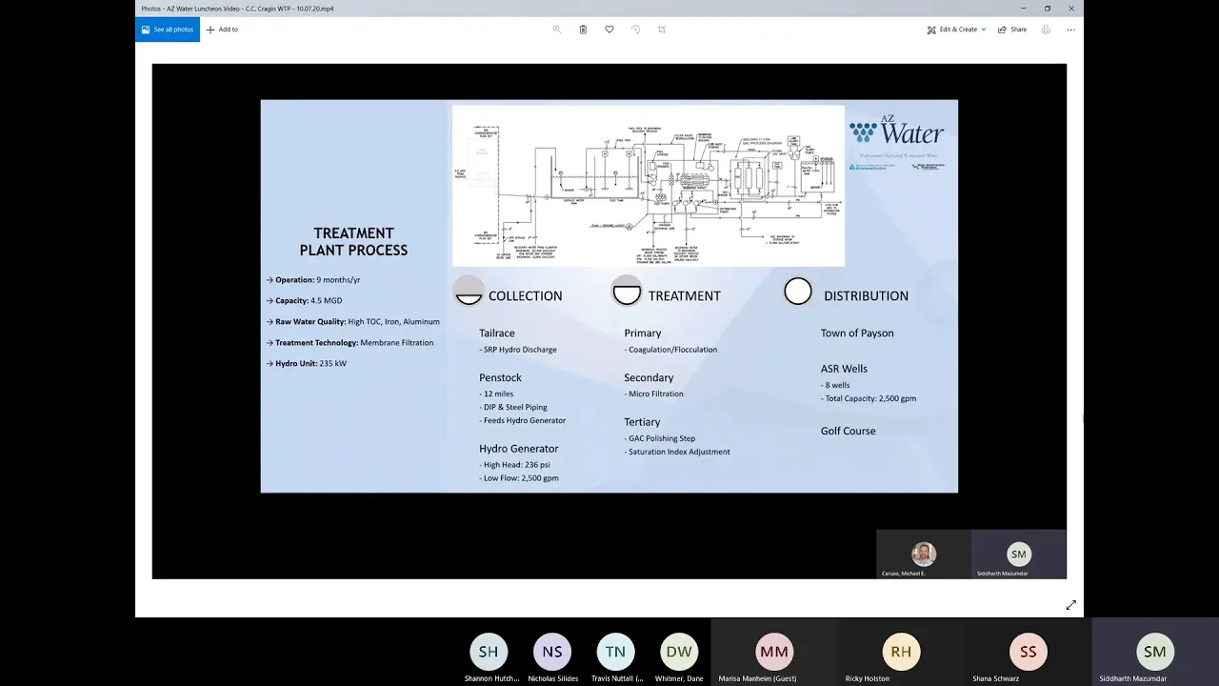The image size is (1219, 686).
Task: Select the Treatment circle icon
Action: click(627, 292)
